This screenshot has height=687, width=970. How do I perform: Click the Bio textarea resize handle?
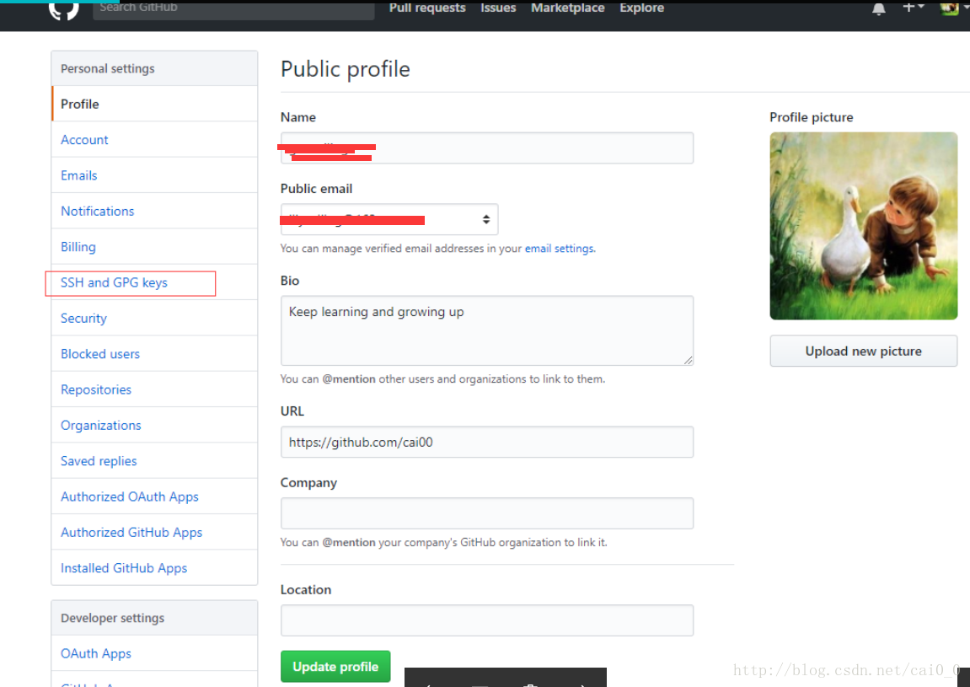click(688, 360)
